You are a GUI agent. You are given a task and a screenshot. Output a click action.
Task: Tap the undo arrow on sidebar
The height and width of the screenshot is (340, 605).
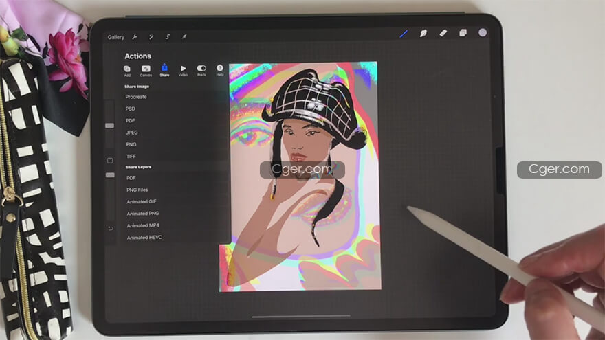111,229
